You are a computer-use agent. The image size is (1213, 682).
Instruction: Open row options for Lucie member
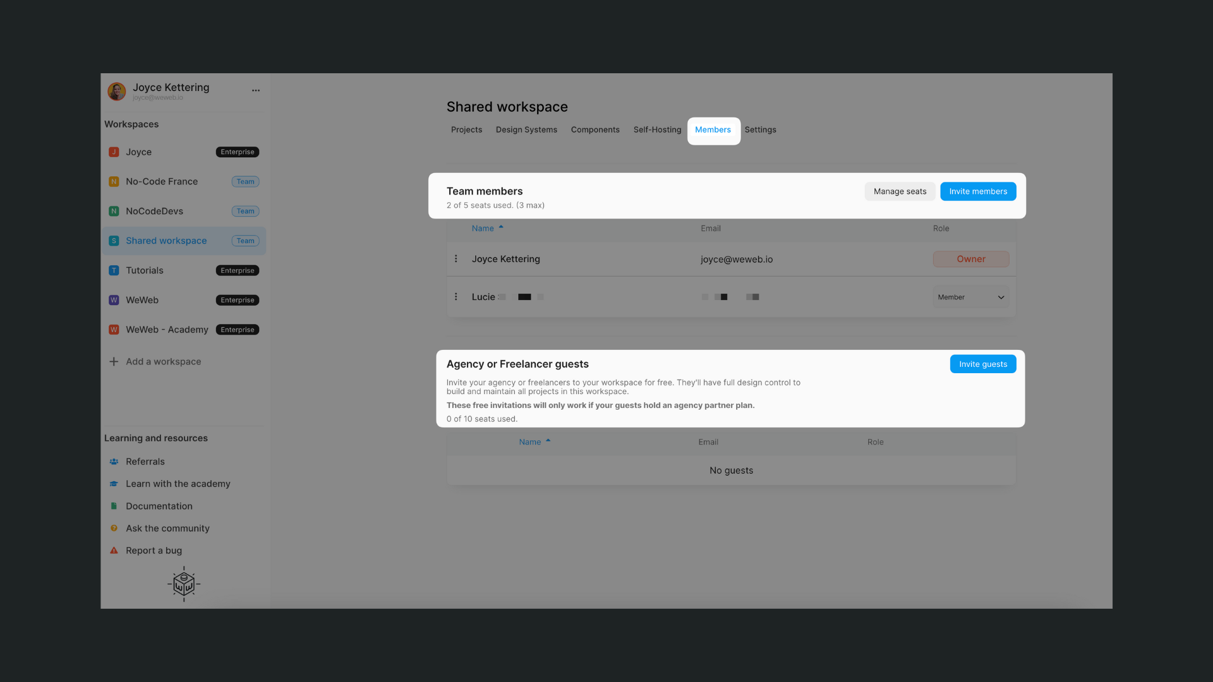[456, 297]
